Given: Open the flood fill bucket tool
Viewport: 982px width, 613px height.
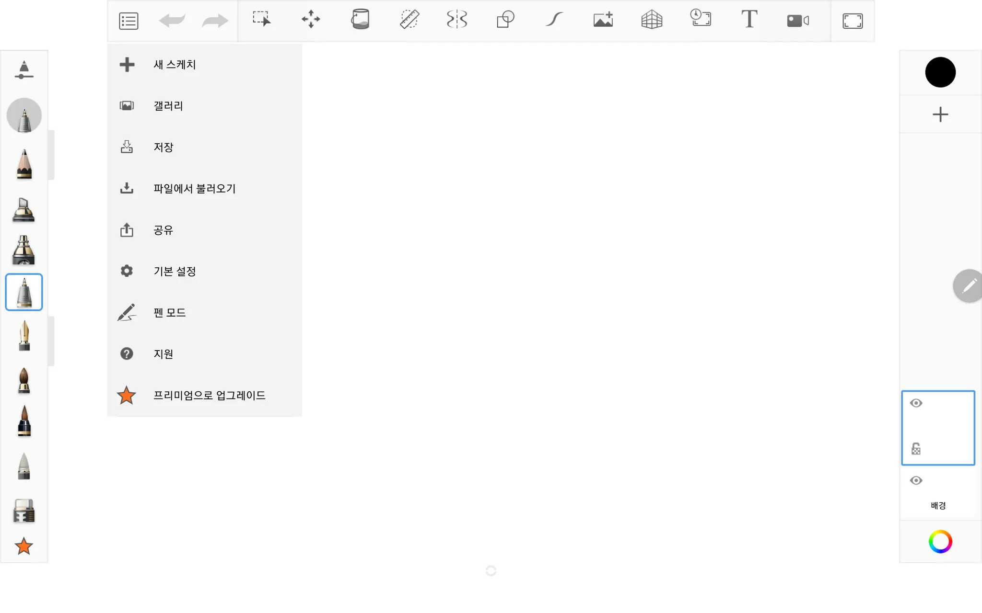Looking at the screenshot, I should [x=360, y=20].
